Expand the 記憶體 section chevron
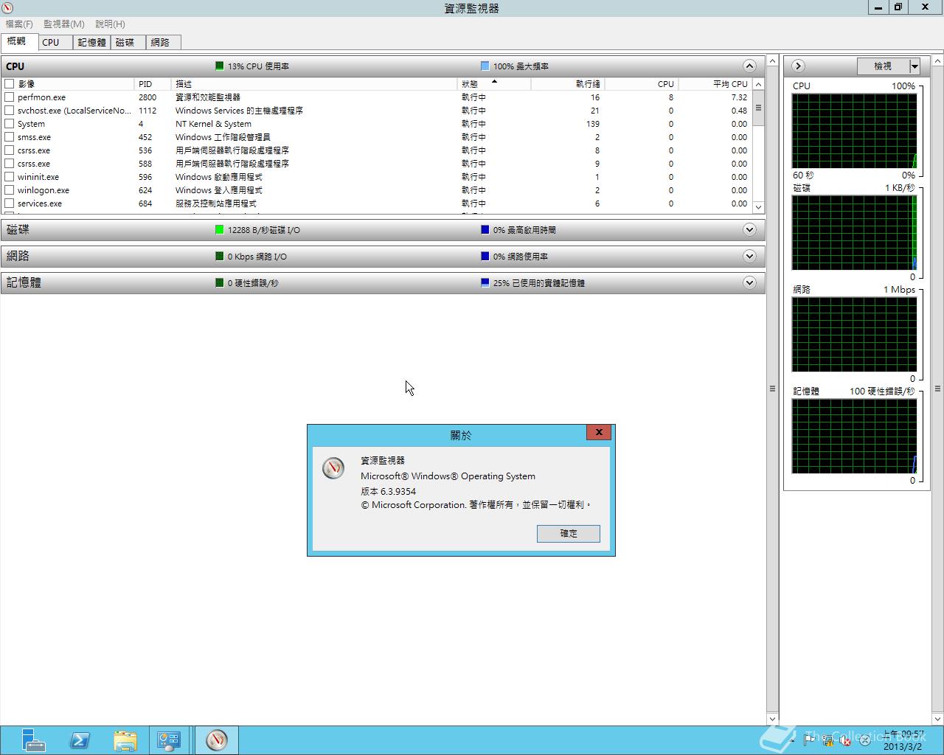Image resolution: width=944 pixels, height=755 pixels. [749, 283]
